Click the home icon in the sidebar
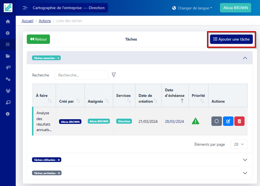260x186 pixels. pyautogui.click(x=8, y=22)
